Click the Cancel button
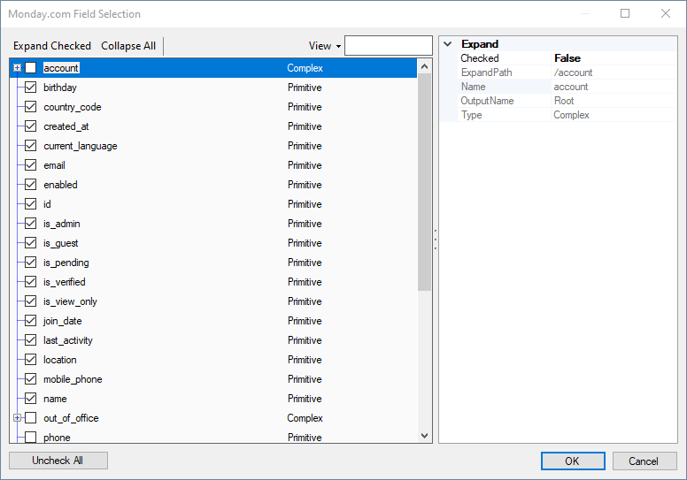687x480 pixels. [645, 461]
